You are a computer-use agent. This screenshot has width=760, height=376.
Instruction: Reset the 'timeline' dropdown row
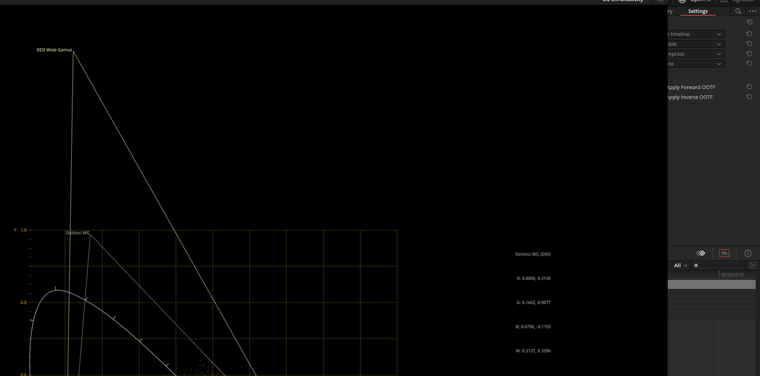click(749, 34)
